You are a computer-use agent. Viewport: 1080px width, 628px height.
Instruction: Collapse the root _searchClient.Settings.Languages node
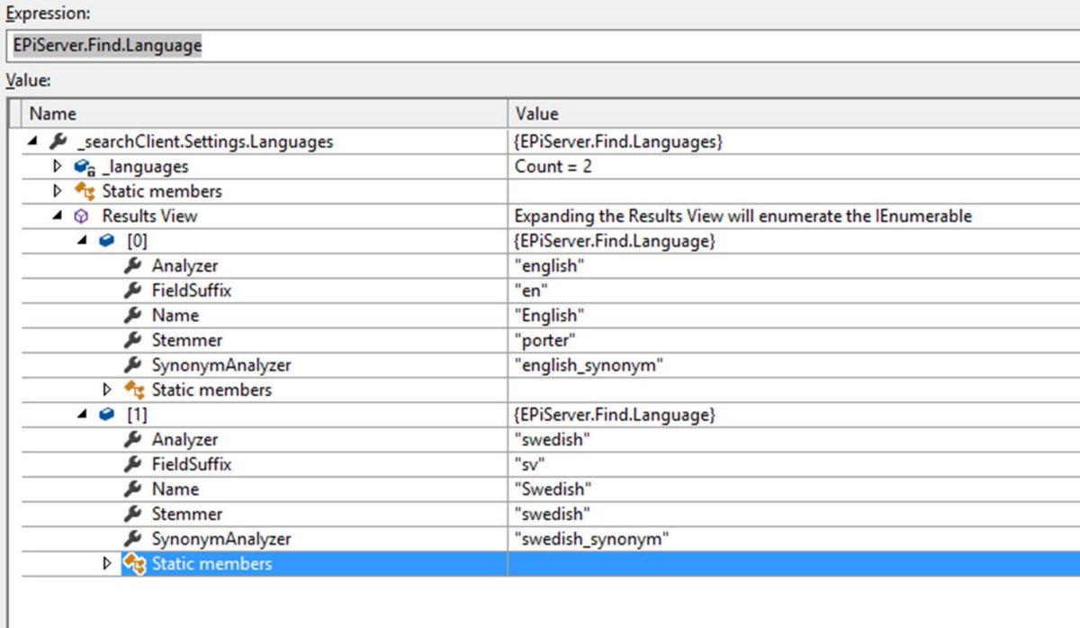tap(33, 142)
